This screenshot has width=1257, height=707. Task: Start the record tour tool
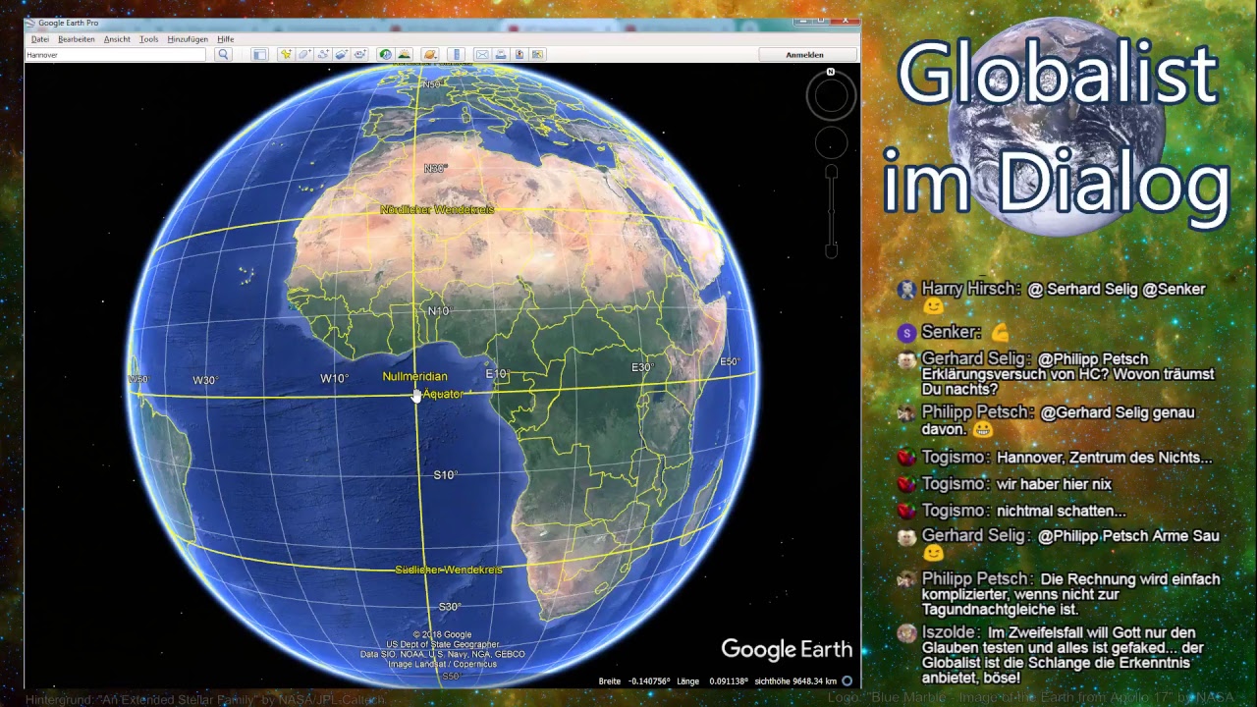(360, 54)
